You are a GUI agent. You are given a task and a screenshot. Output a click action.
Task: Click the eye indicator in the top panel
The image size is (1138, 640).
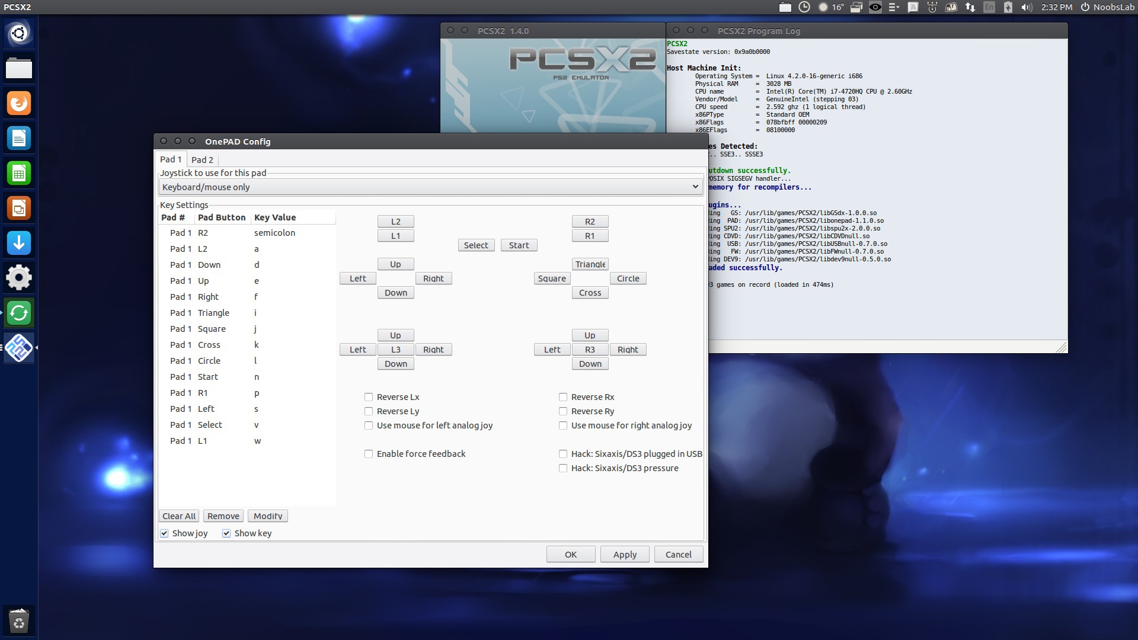click(x=875, y=7)
